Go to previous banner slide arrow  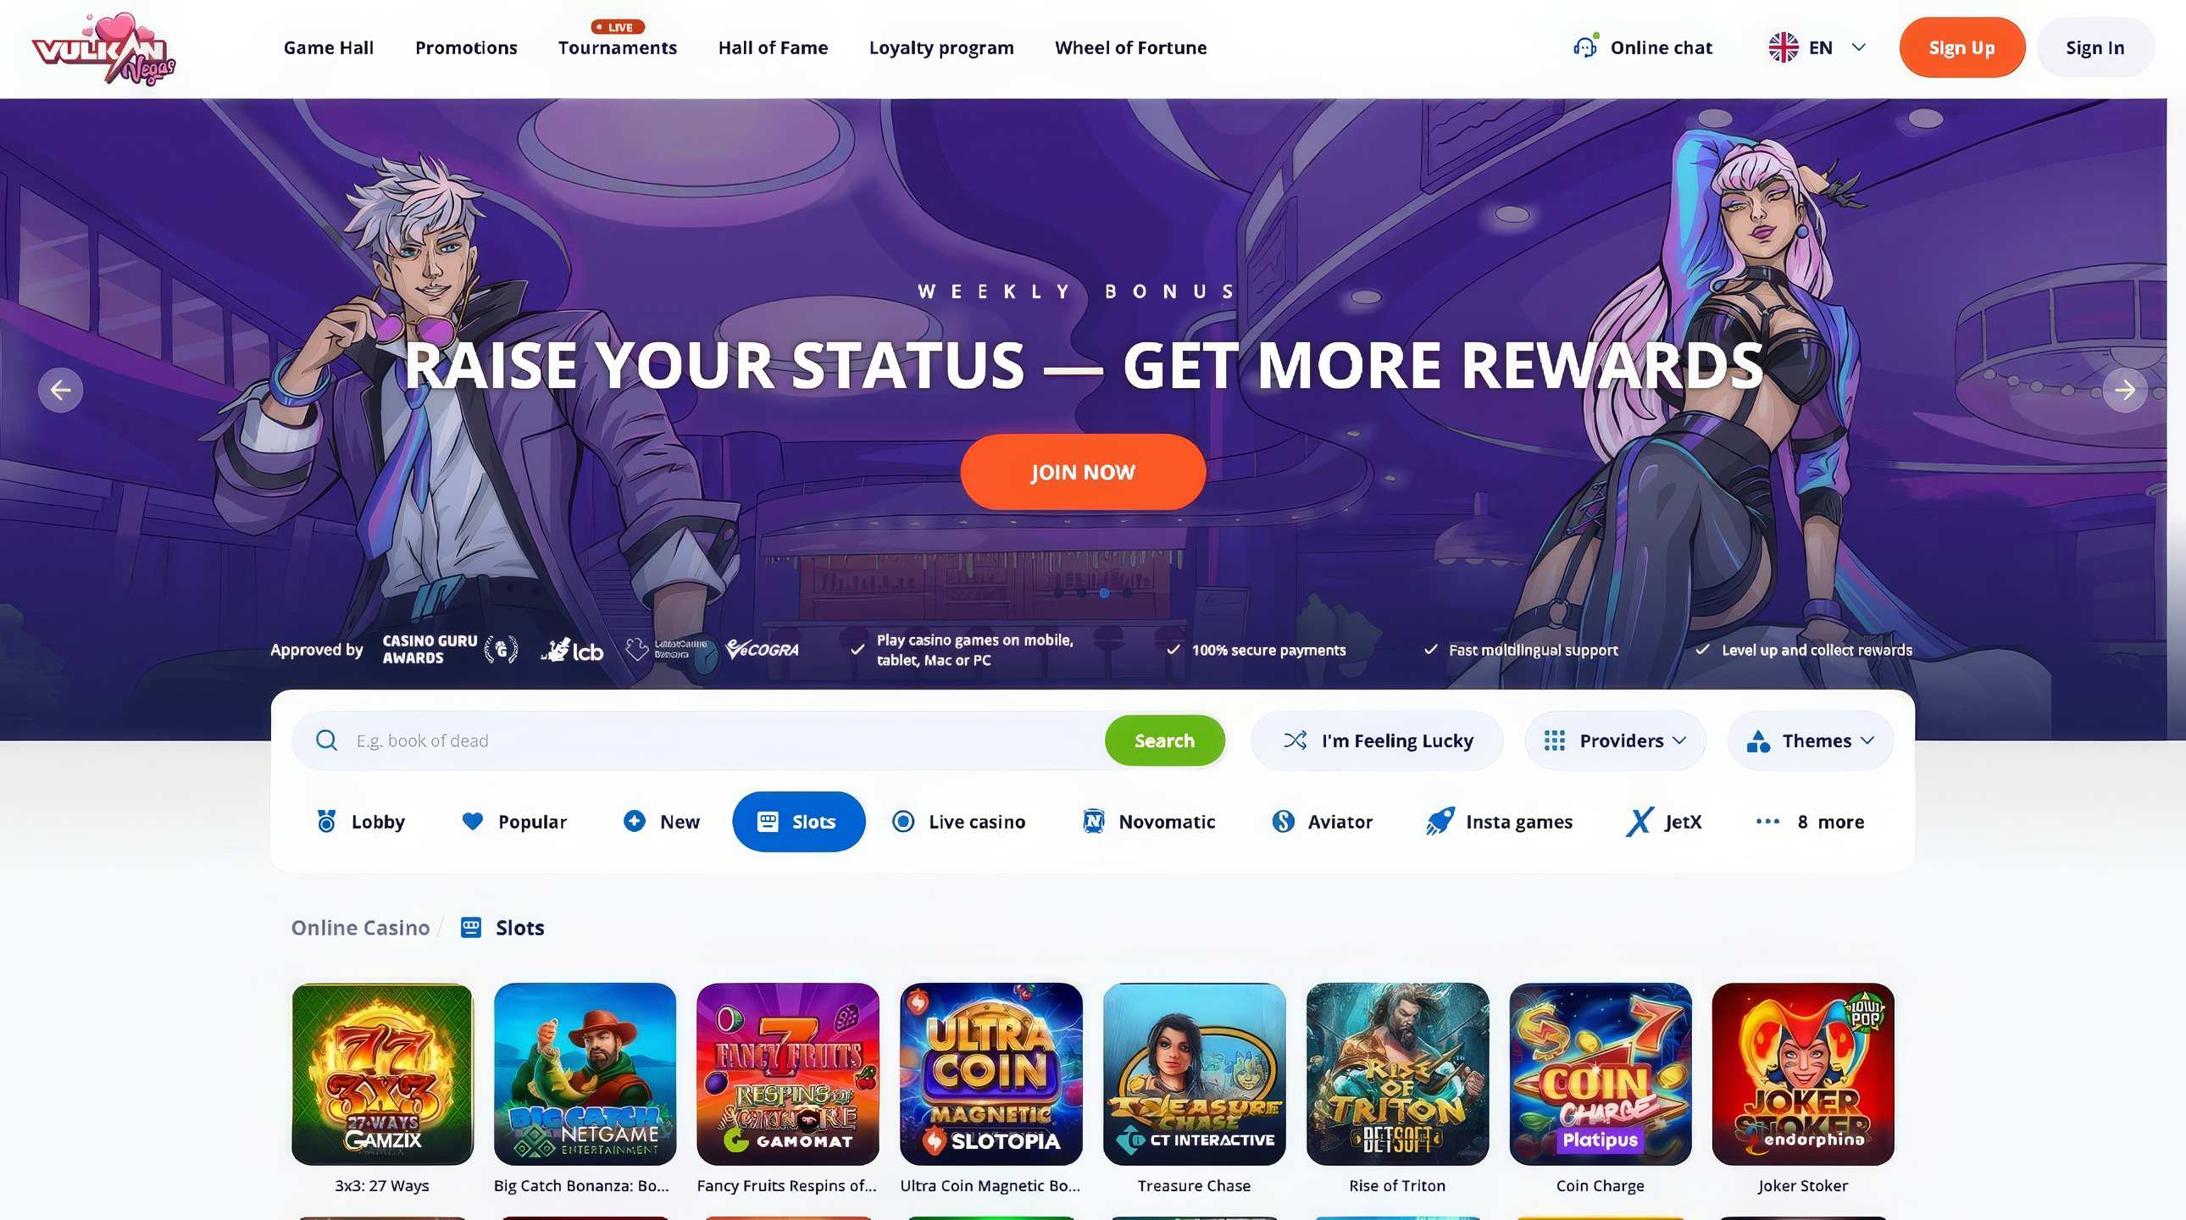point(60,391)
